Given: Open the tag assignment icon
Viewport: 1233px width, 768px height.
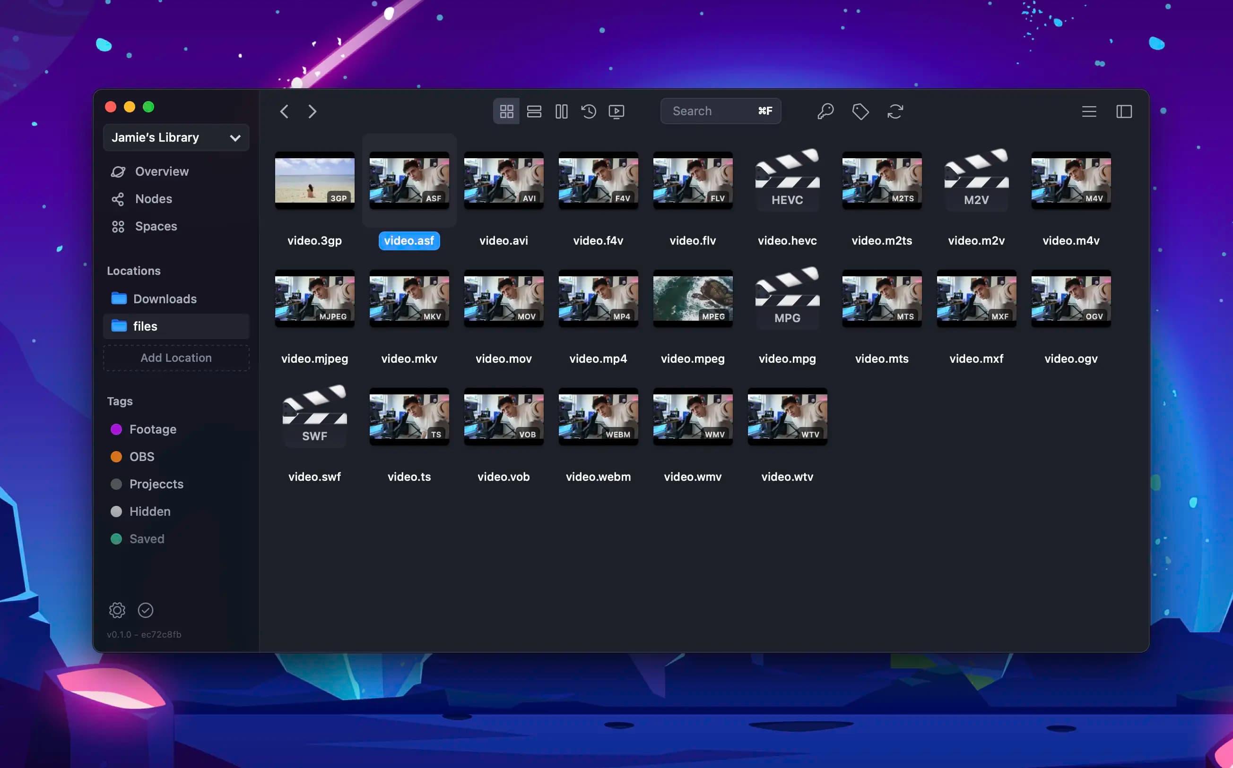Looking at the screenshot, I should click(860, 111).
